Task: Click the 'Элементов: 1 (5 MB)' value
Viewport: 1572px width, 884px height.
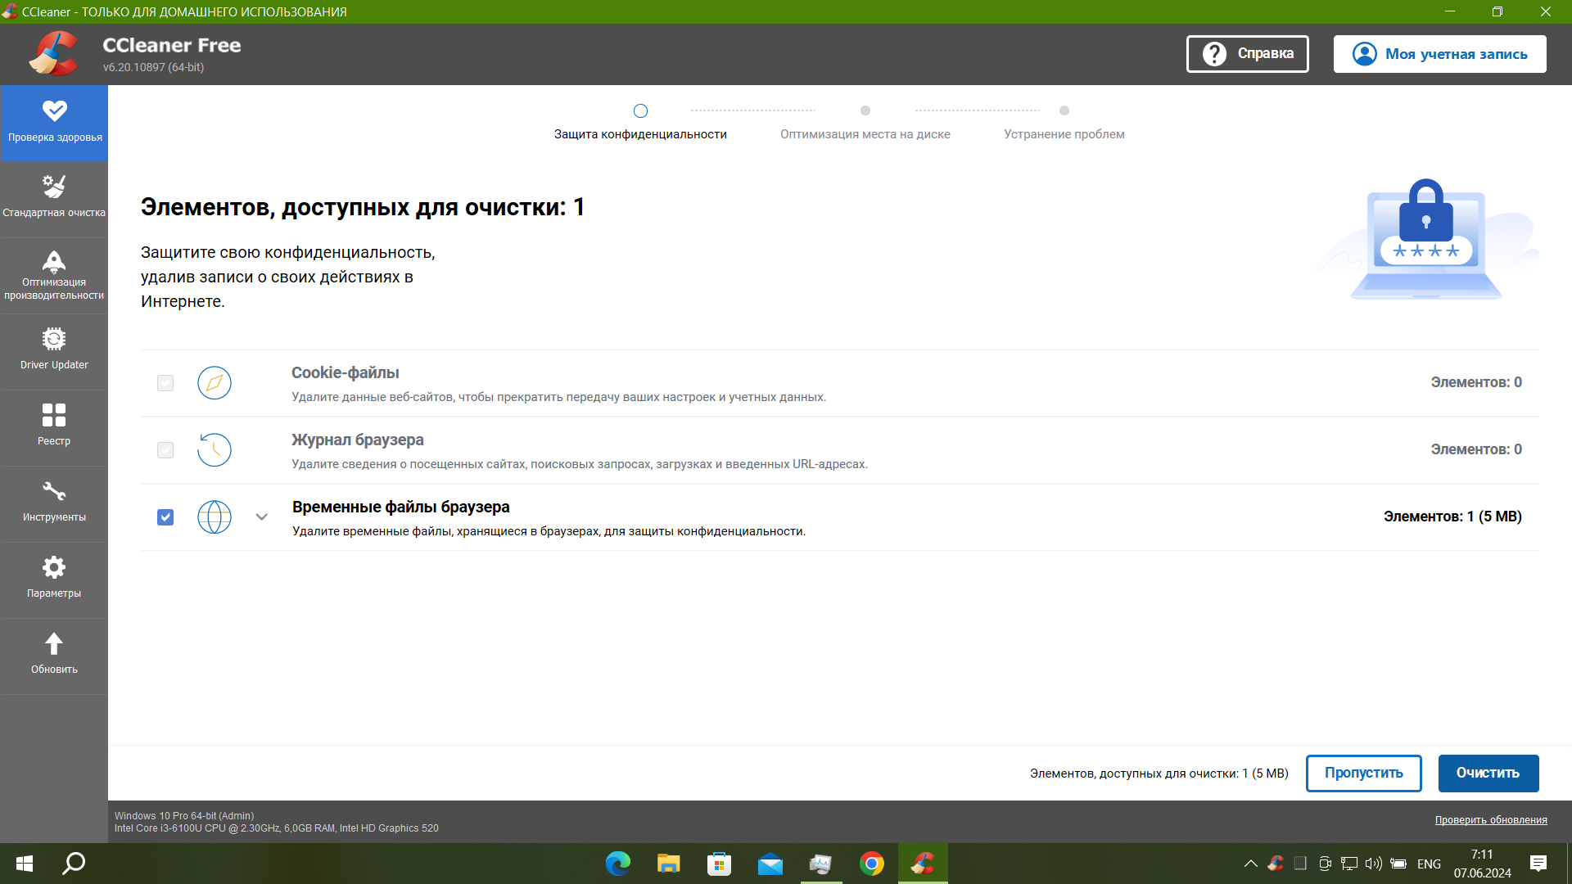Action: (1452, 516)
